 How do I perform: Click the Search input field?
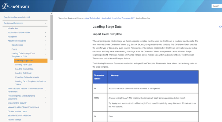click(x=217, y=6)
